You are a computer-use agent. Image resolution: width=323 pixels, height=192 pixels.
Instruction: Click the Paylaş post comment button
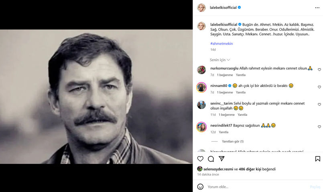point(315,187)
